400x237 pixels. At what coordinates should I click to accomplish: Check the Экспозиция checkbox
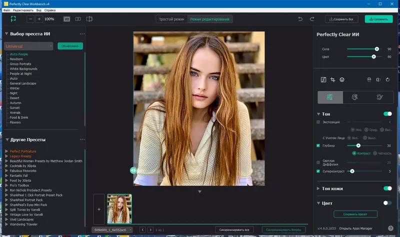318,122
